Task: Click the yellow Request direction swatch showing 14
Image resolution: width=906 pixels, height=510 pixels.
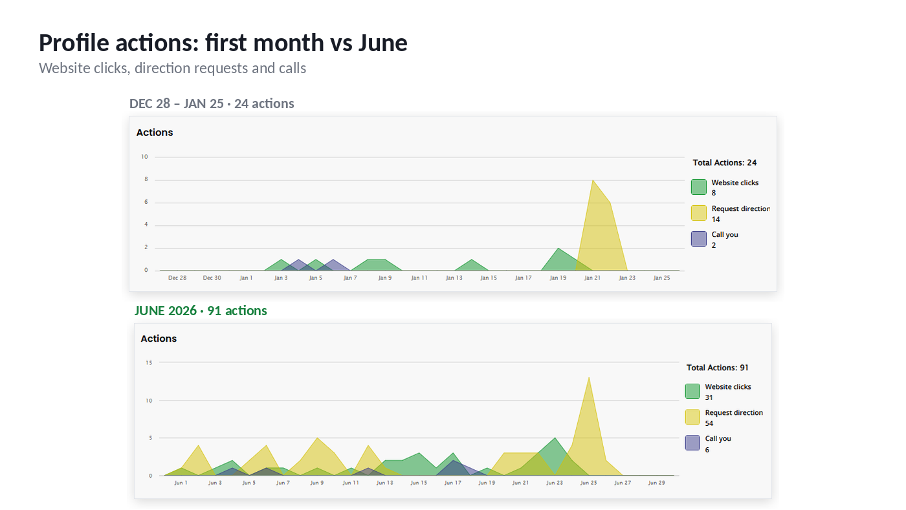Action: [698, 213]
